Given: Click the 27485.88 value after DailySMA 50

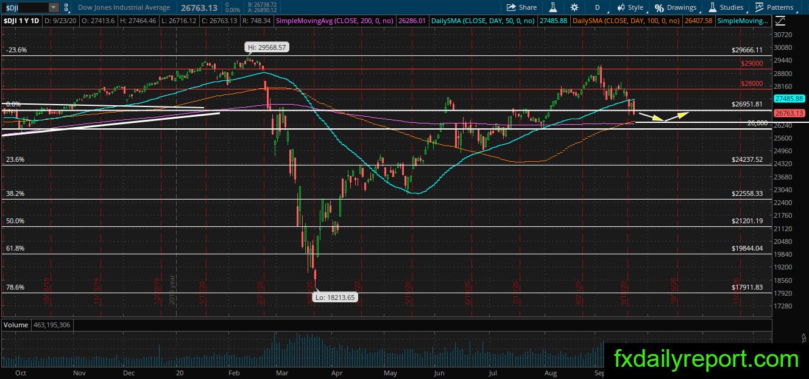Looking at the screenshot, I should pyautogui.click(x=554, y=21).
